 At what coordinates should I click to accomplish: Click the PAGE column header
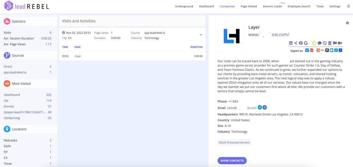coord(78,47)
